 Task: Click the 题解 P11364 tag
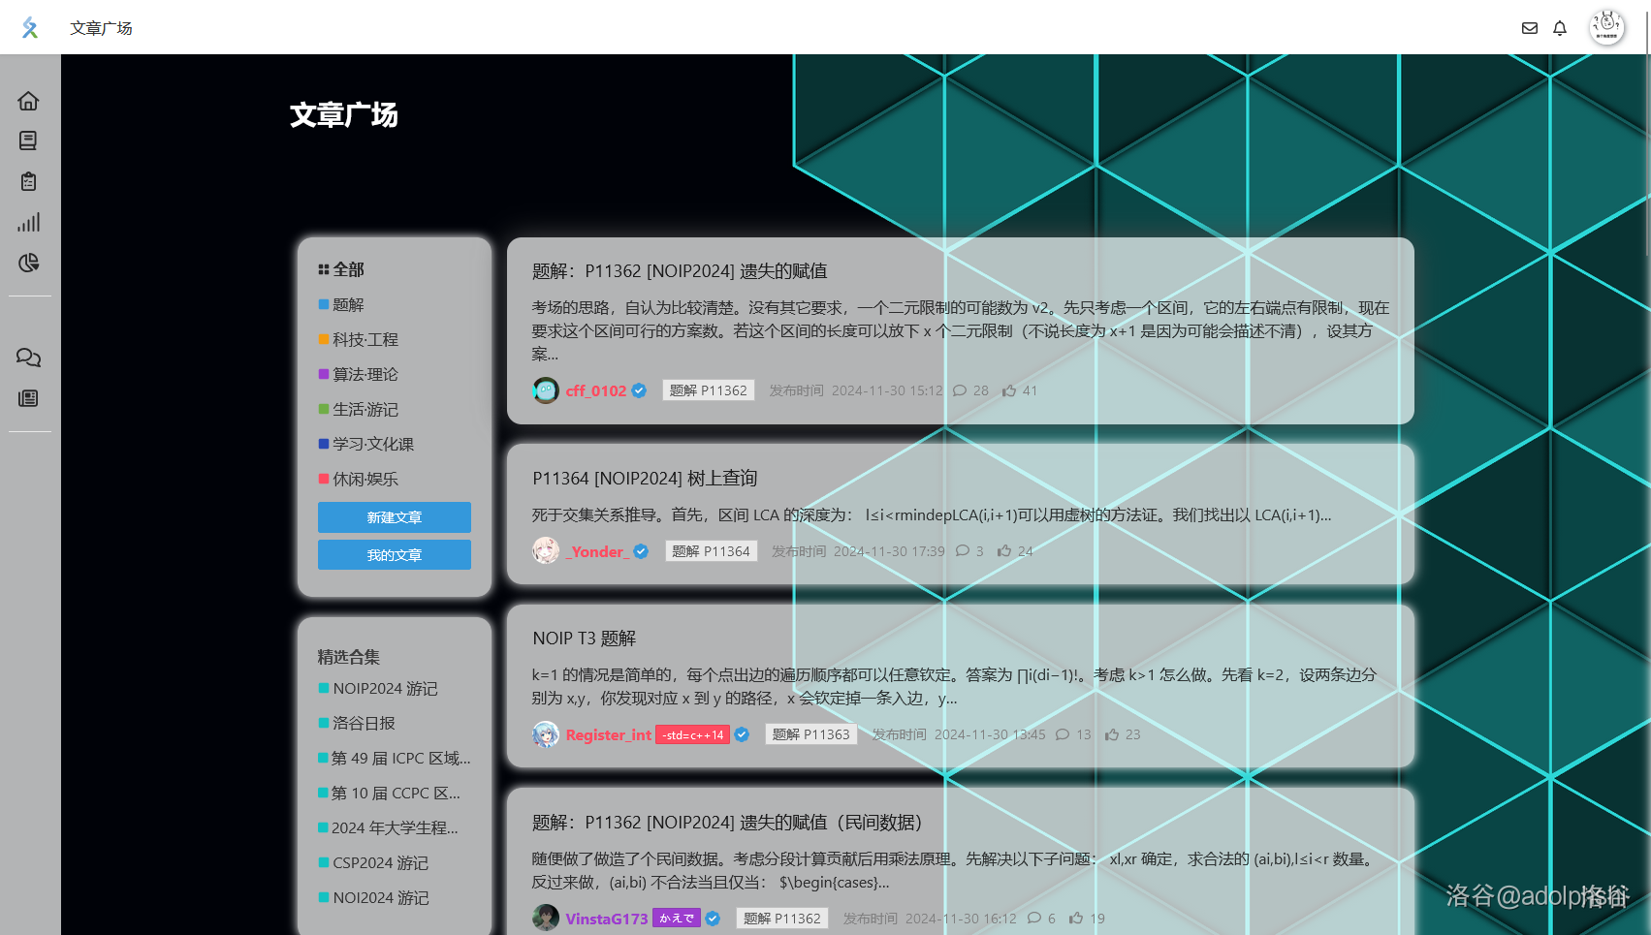click(712, 551)
